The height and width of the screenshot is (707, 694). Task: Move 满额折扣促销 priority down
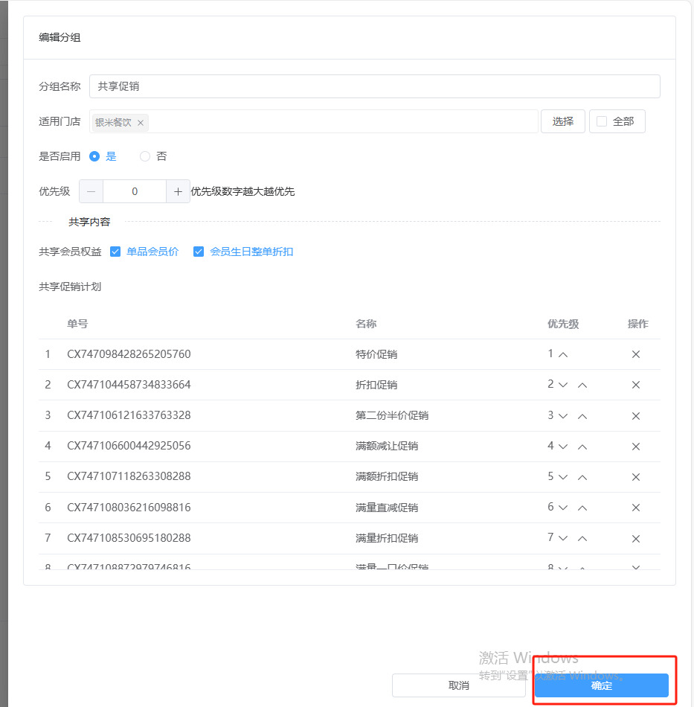(563, 477)
